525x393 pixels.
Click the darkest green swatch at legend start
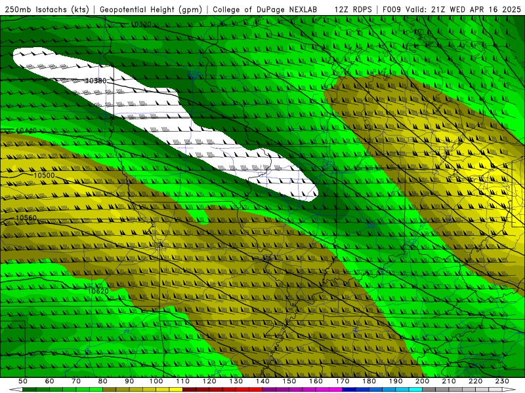tap(29, 390)
